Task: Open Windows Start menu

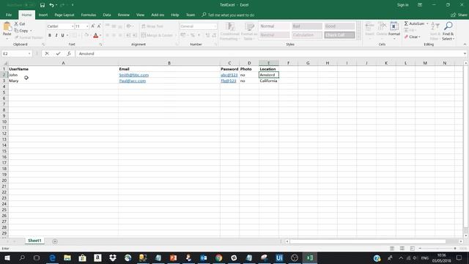Action: tap(7, 257)
